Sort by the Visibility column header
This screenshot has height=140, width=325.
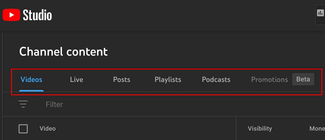click(260, 129)
